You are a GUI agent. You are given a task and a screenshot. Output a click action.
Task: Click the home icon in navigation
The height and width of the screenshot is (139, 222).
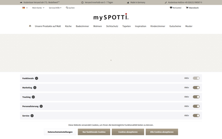(30, 26)
